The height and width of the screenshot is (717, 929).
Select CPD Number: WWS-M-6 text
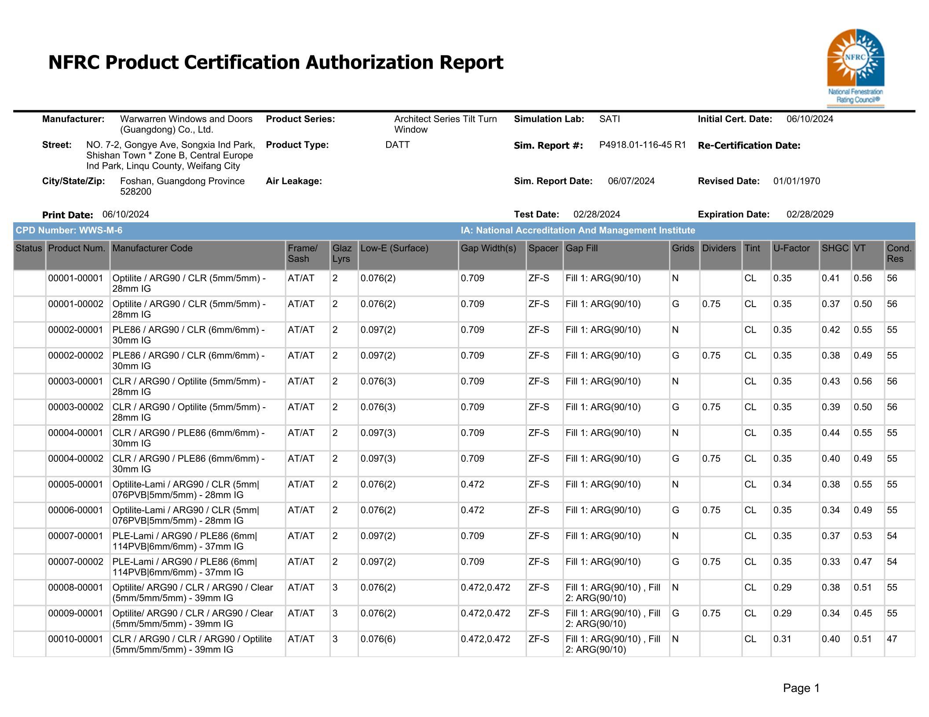pyautogui.click(x=69, y=230)
